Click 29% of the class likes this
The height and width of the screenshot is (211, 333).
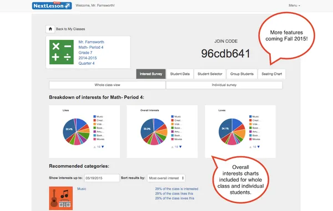tap(174, 194)
